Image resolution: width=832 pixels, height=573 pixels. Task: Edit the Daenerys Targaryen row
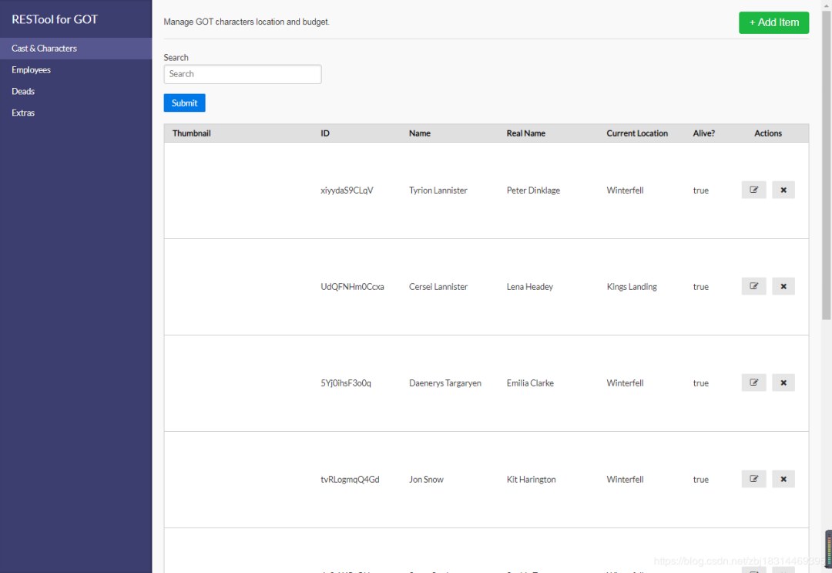[753, 383]
